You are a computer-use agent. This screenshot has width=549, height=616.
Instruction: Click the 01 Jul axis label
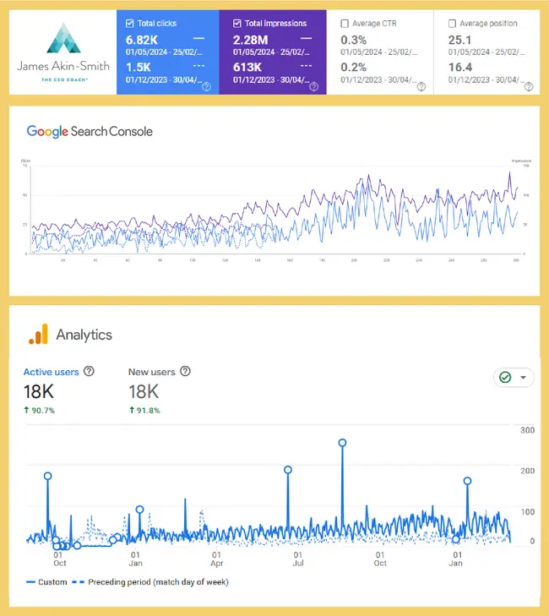point(298,559)
